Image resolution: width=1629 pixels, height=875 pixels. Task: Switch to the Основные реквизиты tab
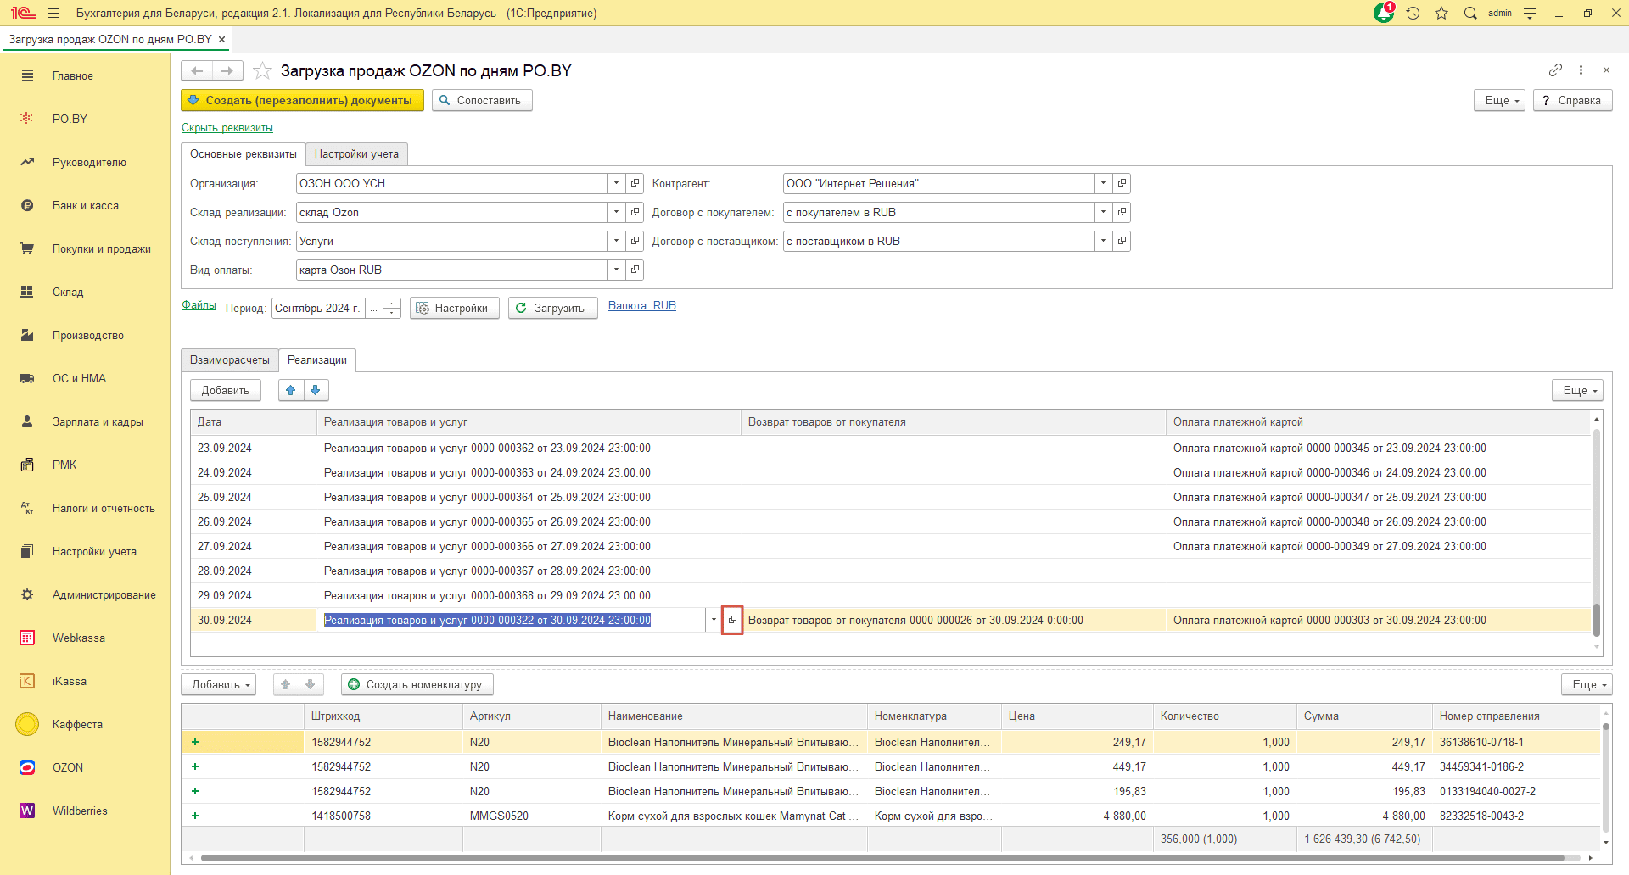tap(244, 153)
